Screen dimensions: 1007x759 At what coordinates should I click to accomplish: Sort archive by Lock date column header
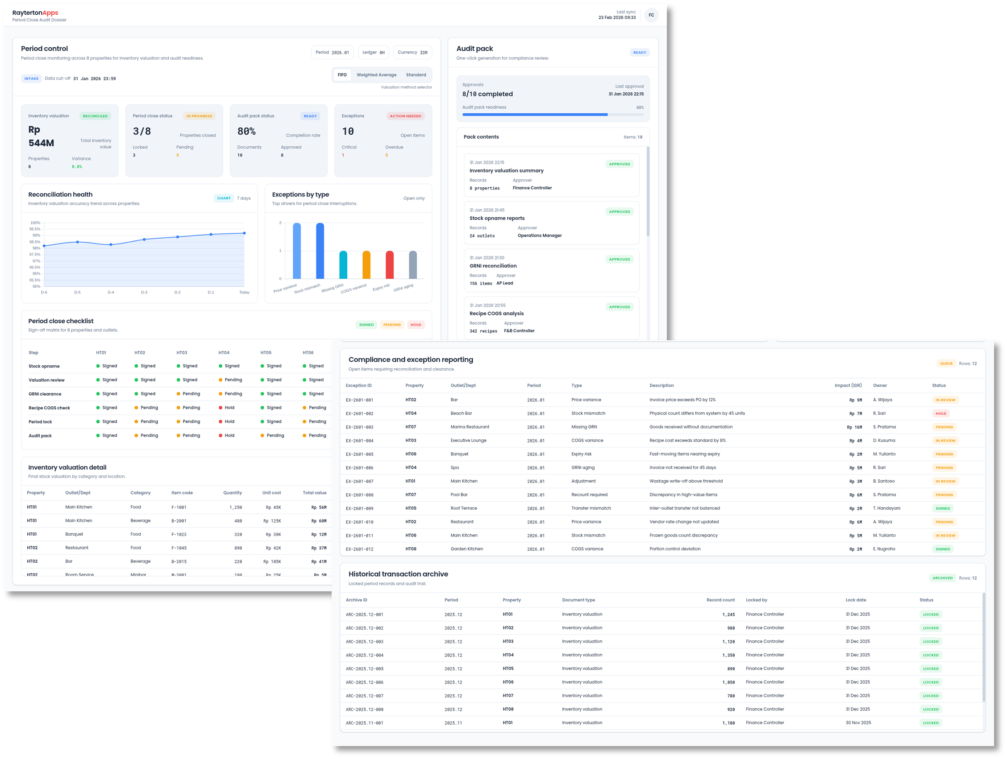(x=855, y=600)
